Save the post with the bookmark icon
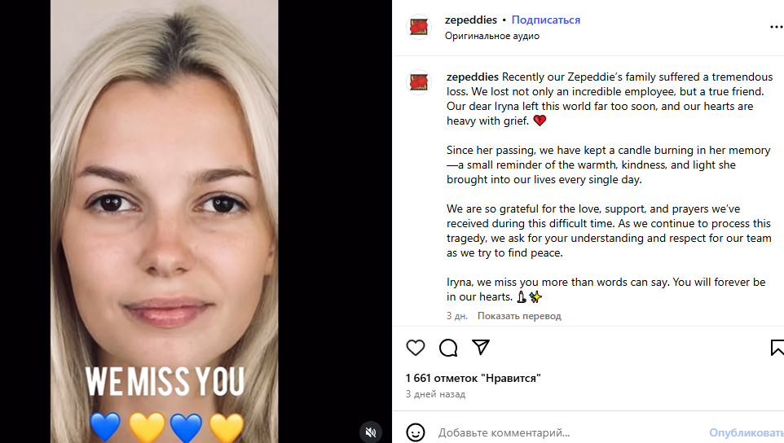Image resolution: width=784 pixels, height=443 pixels. [777, 348]
